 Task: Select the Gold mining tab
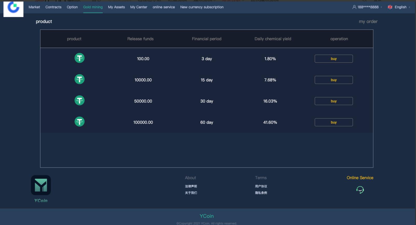click(93, 7)
